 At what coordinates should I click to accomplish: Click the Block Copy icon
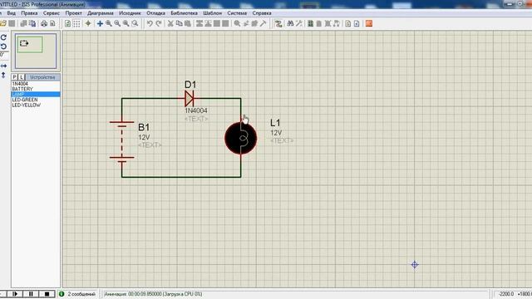(199, 23)
